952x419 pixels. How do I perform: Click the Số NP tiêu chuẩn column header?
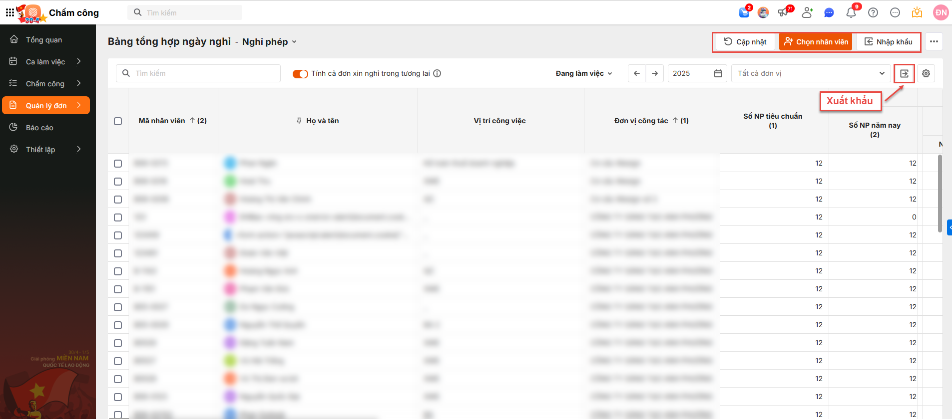773,121
